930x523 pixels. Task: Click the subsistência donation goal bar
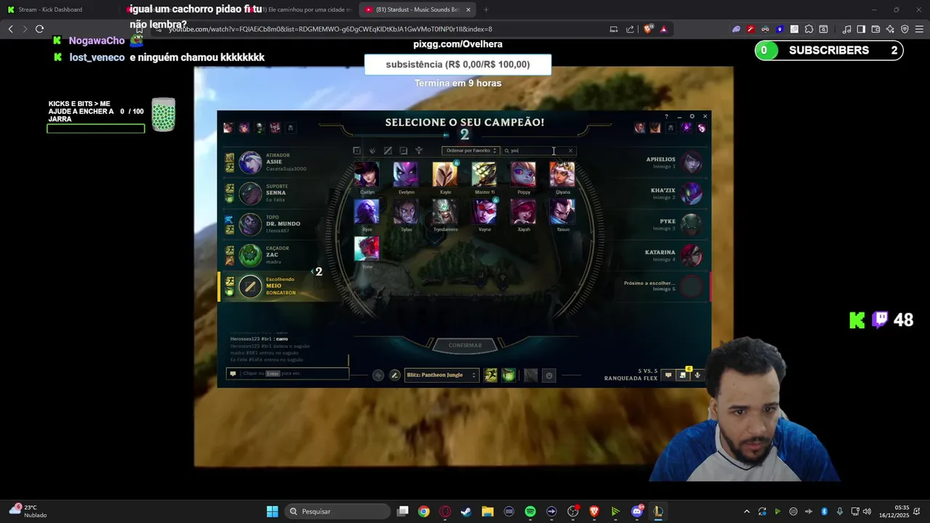tap(458, 64)
